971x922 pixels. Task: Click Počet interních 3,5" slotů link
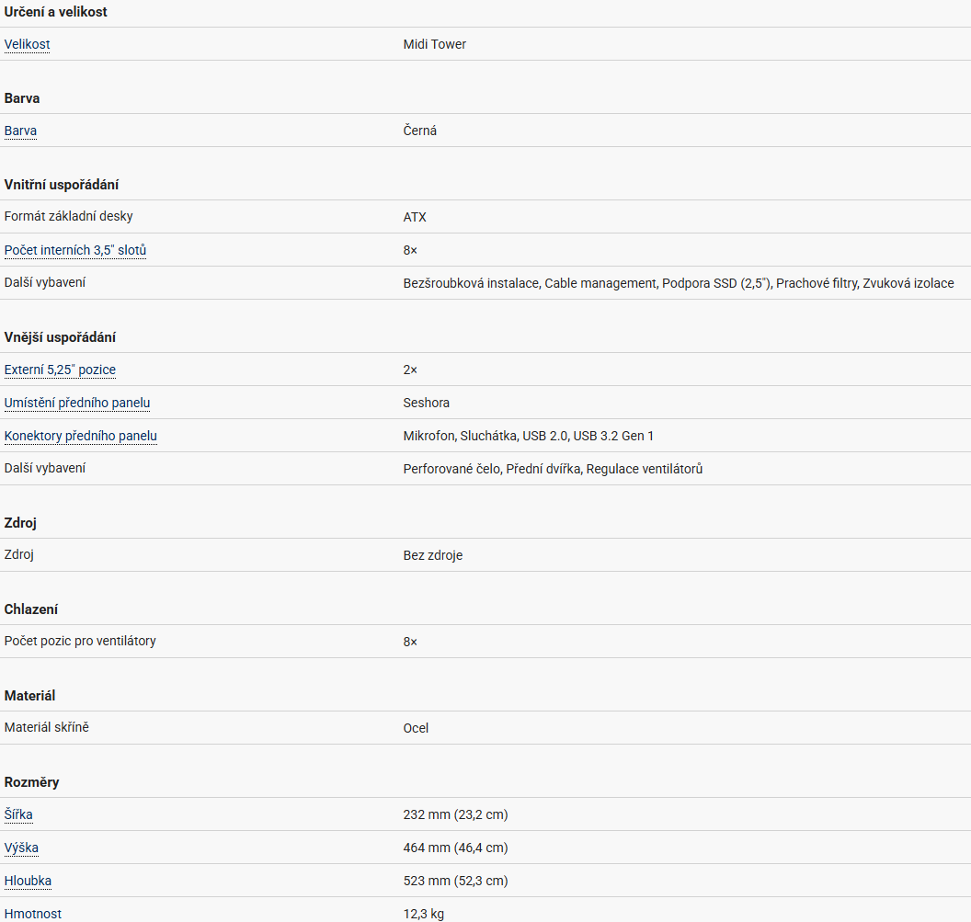[75, 250]
